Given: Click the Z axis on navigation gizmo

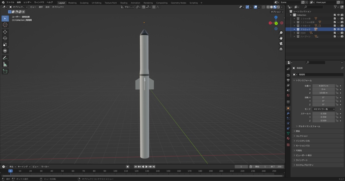Looking at the screenshot, I should [x=276, y=17].
